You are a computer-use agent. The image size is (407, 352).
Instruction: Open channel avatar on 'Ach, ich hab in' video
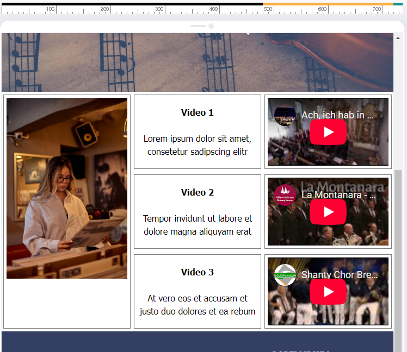point(285,115)
